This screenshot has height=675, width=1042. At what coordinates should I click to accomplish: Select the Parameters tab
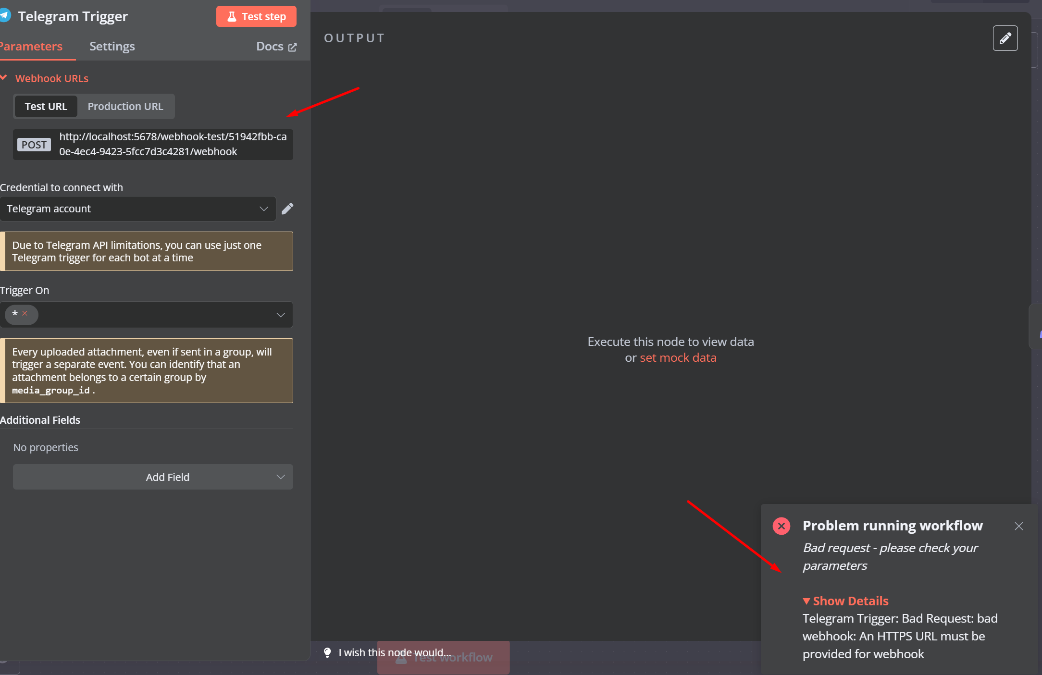pos(31,46)
